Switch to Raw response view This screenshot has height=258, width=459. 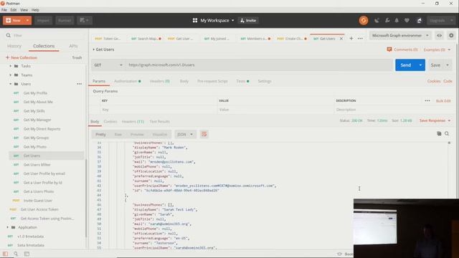(x=118, y=134)
